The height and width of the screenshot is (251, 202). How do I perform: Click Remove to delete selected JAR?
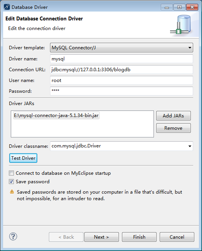click(174, 128)
